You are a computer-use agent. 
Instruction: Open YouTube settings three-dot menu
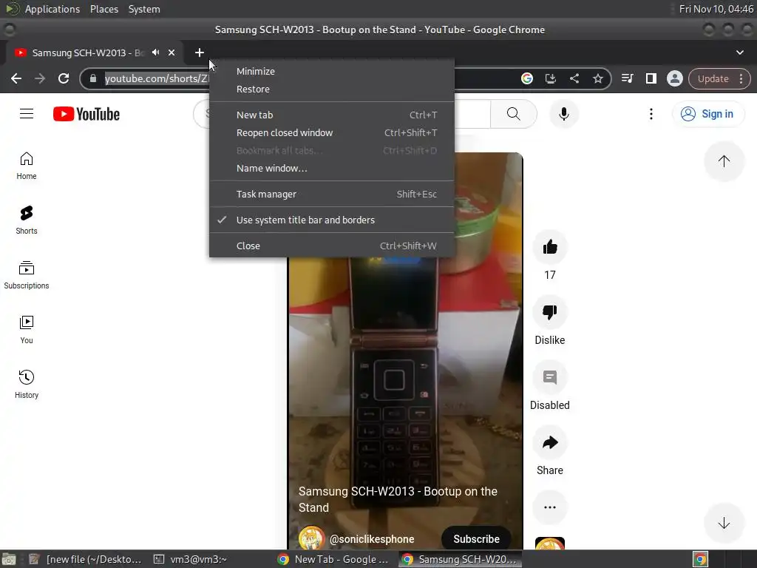coord(651,114)
